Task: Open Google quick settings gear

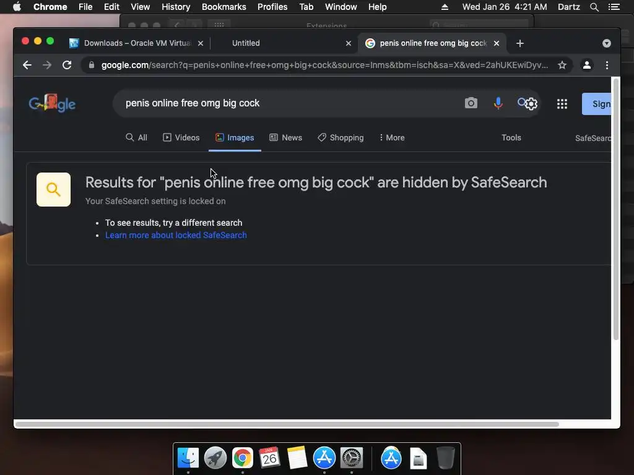Action: click(x=531, y=104)
